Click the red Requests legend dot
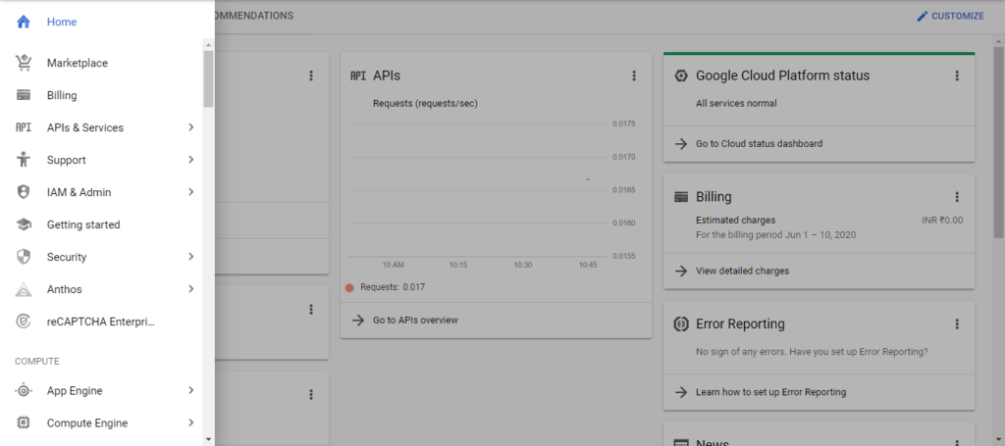This screenshot has height=446, width=1005. (349, 287)
